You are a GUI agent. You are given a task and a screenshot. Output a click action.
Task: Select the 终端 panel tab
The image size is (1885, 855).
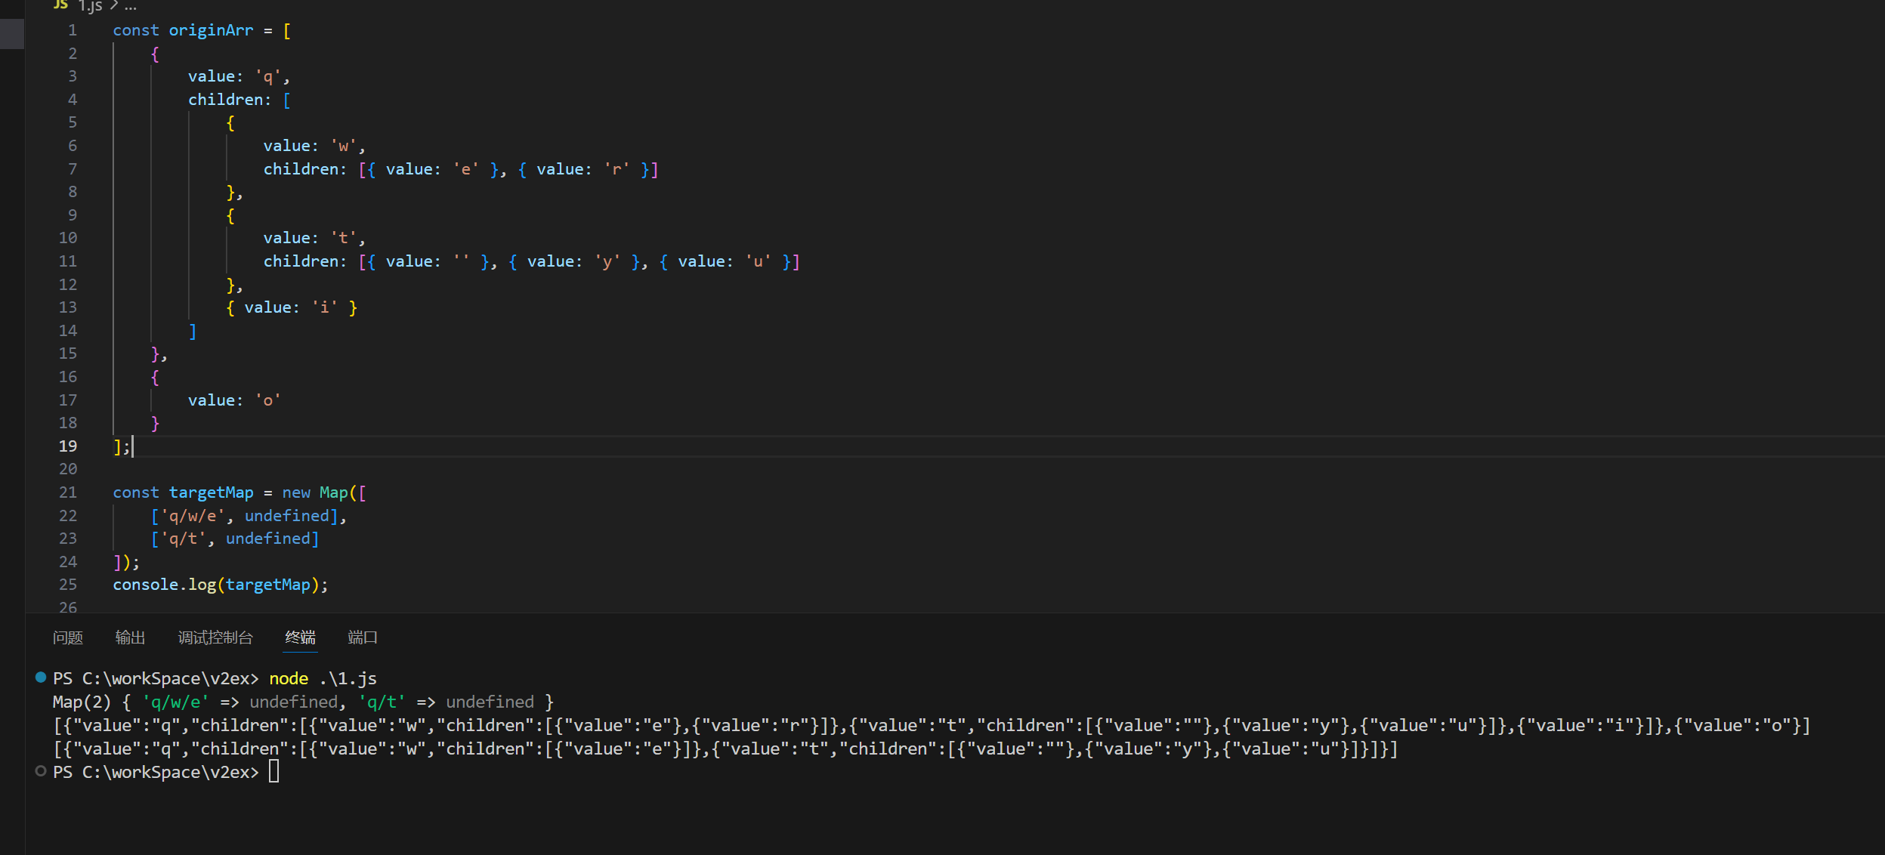300,637
